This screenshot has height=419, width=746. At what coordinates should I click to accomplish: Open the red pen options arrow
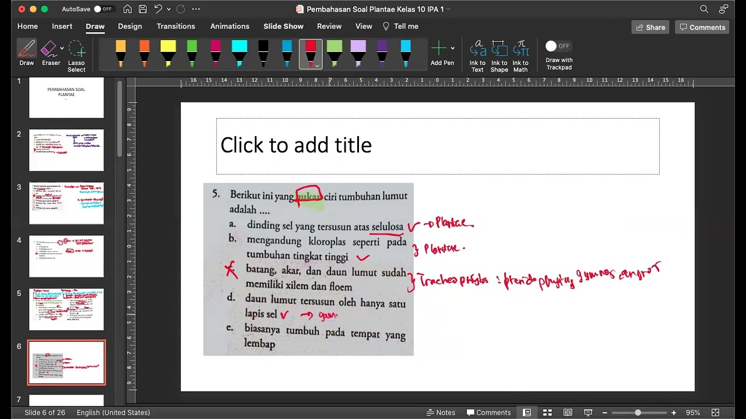(318, 65)
